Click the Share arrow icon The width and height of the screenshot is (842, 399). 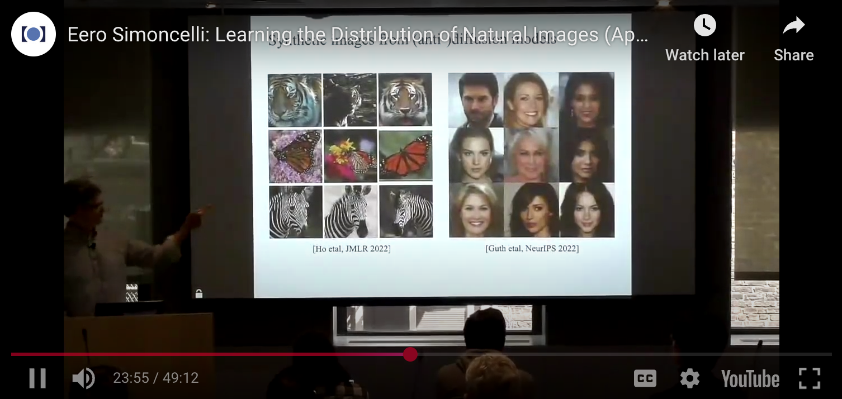click(x=793, y=26)
